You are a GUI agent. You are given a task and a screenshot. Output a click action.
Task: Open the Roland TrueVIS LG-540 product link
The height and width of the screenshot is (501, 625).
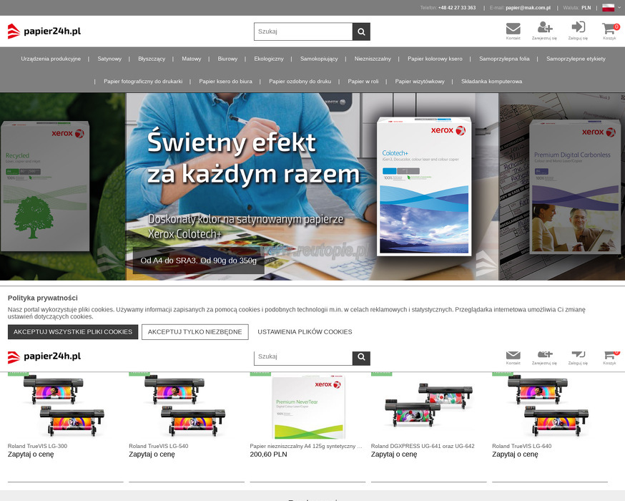[x=159, y=446]
